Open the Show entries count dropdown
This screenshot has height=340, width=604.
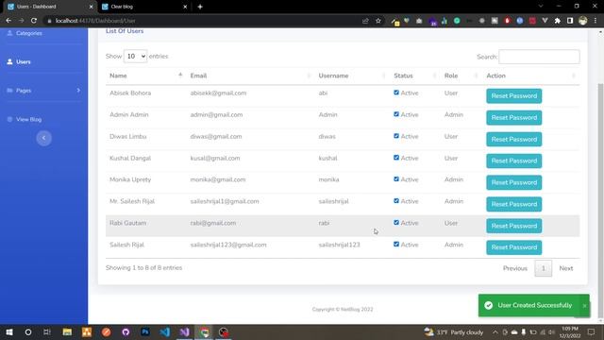135,57
